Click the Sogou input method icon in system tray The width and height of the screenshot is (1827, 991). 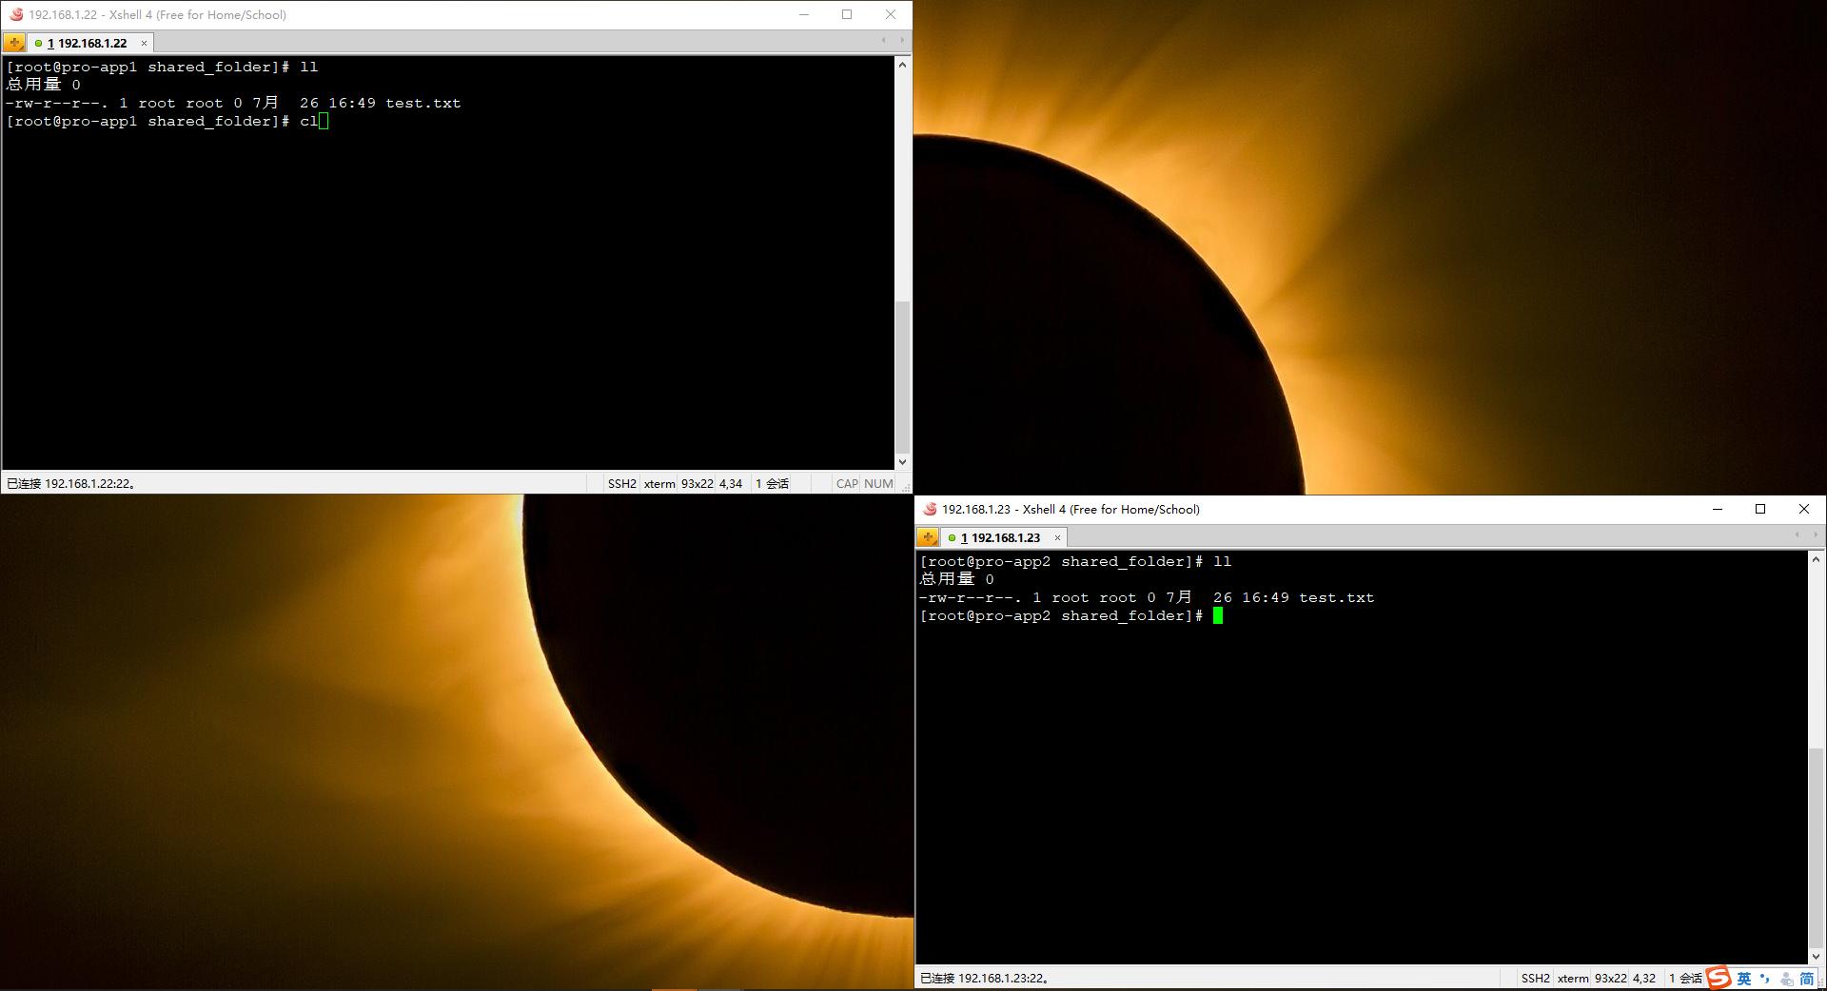(x=1718, y=978)
